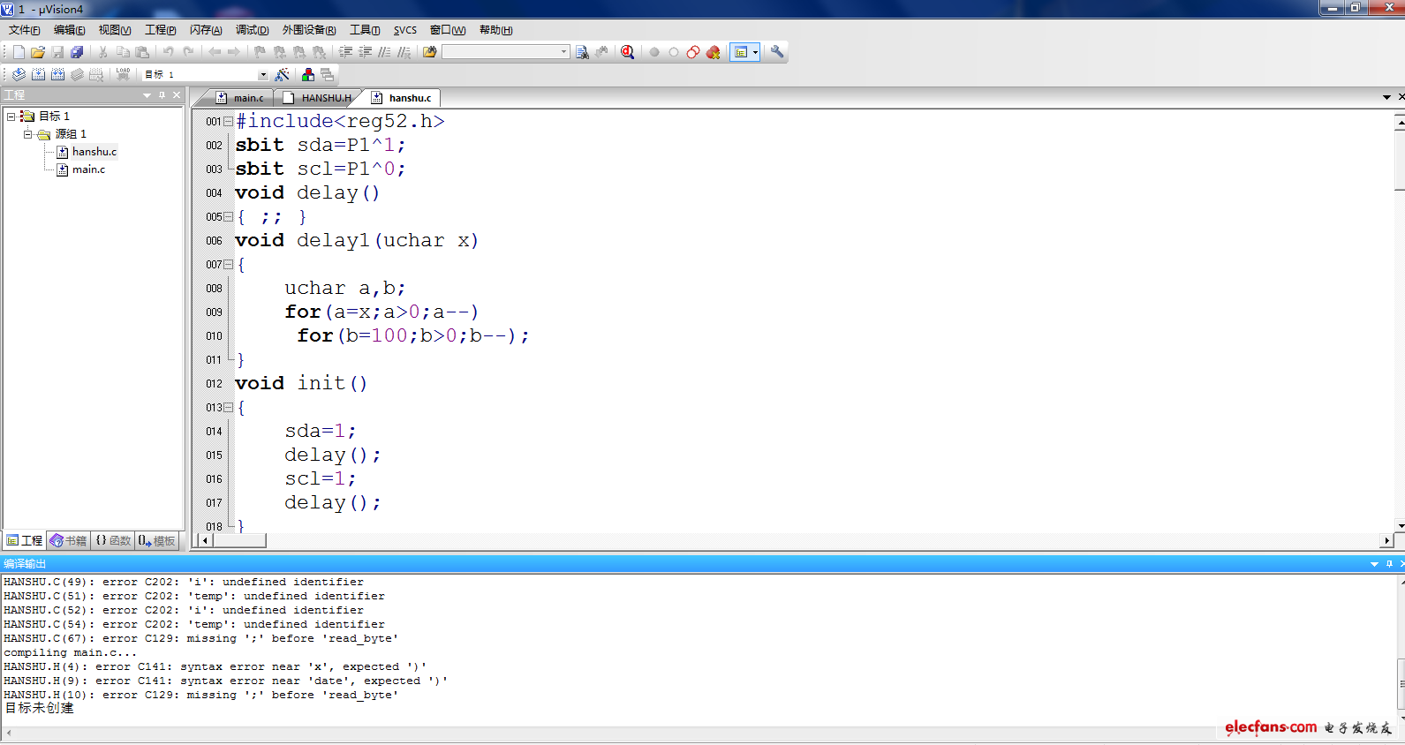Click the Find text icon beside search box
This screenshot has height=745, width=1405.
coord(582,52)
